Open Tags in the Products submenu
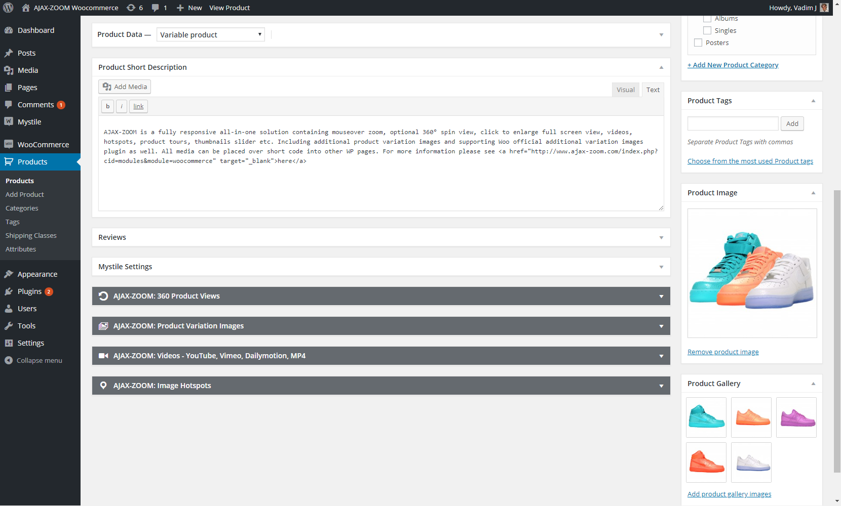This screenshot has height=506, width=841. (x=13, y=222)
